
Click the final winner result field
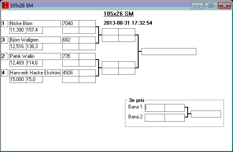pos(169,51)
